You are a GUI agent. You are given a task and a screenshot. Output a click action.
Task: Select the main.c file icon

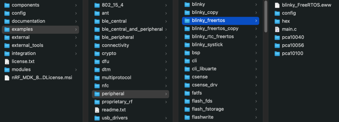click(277, 29)
